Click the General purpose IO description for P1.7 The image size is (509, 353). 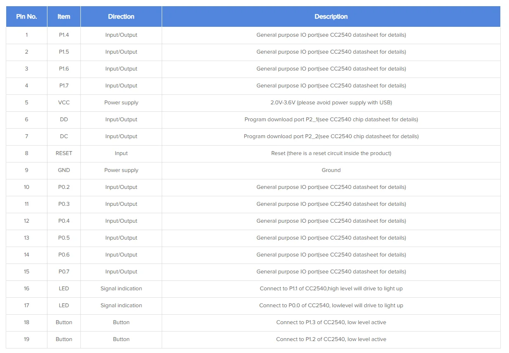tap(331, 86)
